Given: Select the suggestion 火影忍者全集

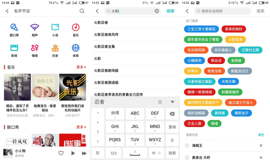Looking at the screenshot, I should coord(104,46).
